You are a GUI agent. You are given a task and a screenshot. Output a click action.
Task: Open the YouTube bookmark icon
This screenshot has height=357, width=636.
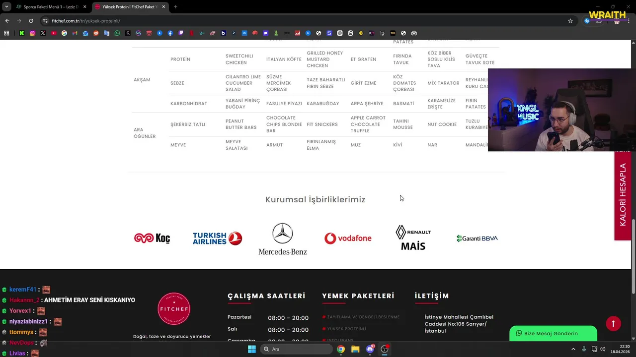(x=54, y=33)
